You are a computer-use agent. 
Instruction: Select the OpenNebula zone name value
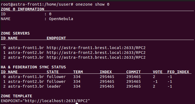click(x=61, y=19)
